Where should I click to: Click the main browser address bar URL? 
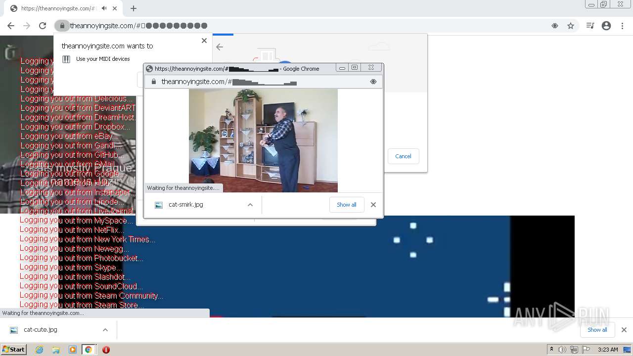(138, 26)
